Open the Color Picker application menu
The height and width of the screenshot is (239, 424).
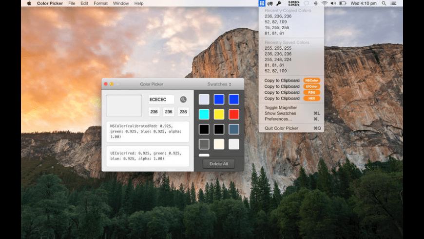(50, 3)
